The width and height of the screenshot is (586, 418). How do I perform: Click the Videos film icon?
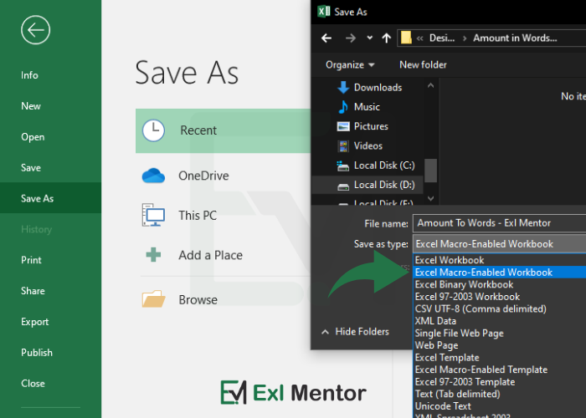343,146
